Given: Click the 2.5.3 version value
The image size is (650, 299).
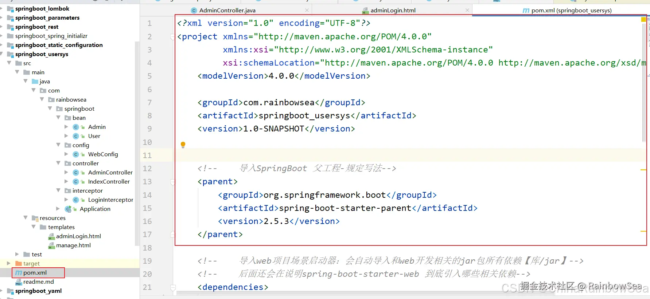Looking at the screenshot, I should pos(276,221).
